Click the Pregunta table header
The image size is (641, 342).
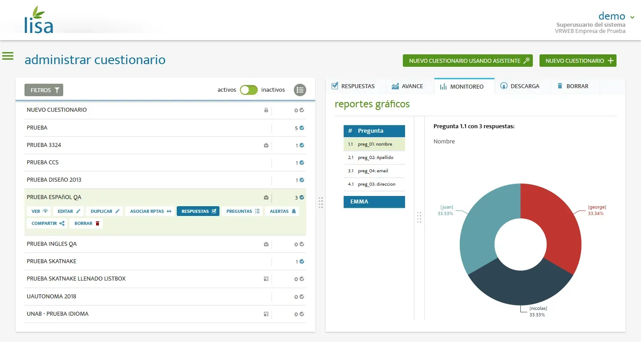click(x=374, y=131)
